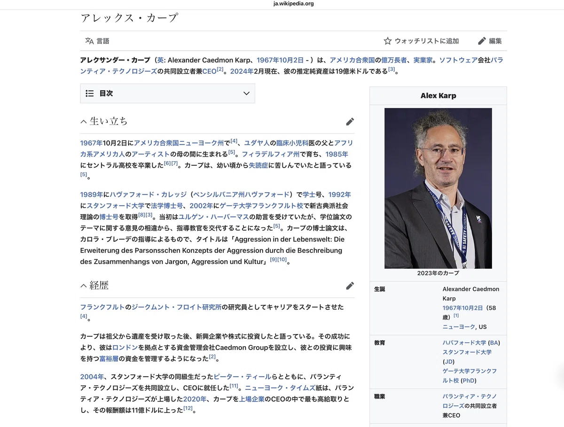Edit the 生い立ち section via pencil icon
This screenshot has width=564, height=427.
click(x=350, y=122)
